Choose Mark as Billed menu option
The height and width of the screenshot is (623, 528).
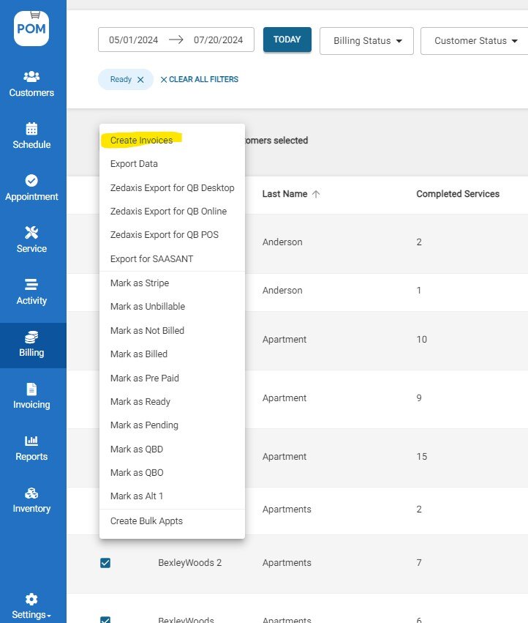point(139,354)
